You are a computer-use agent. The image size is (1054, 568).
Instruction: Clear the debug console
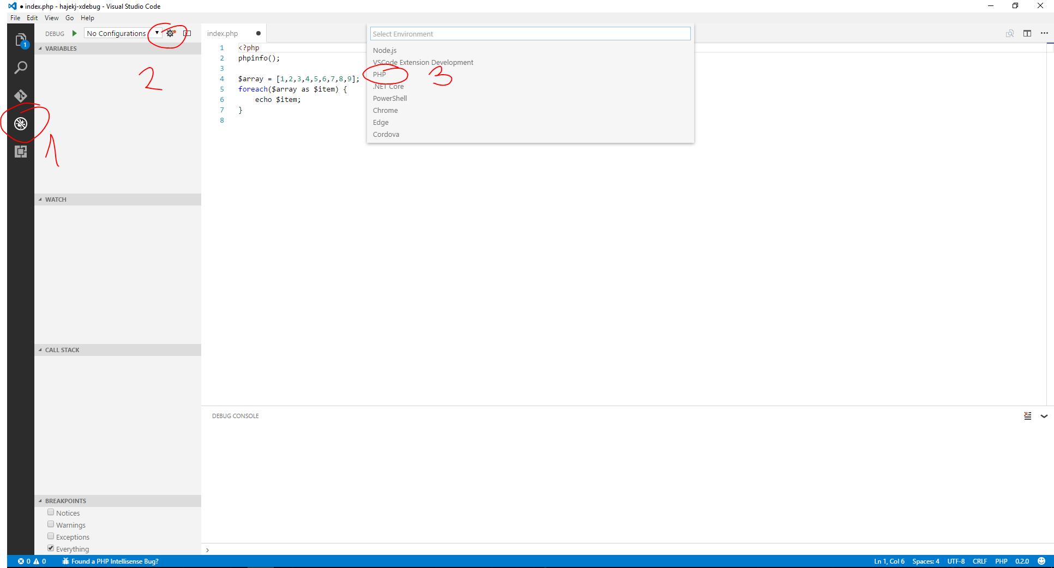pos(1027,416)
